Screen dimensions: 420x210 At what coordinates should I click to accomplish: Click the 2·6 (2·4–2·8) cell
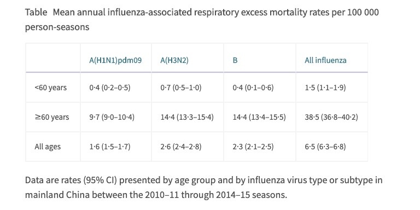(181, 147)
